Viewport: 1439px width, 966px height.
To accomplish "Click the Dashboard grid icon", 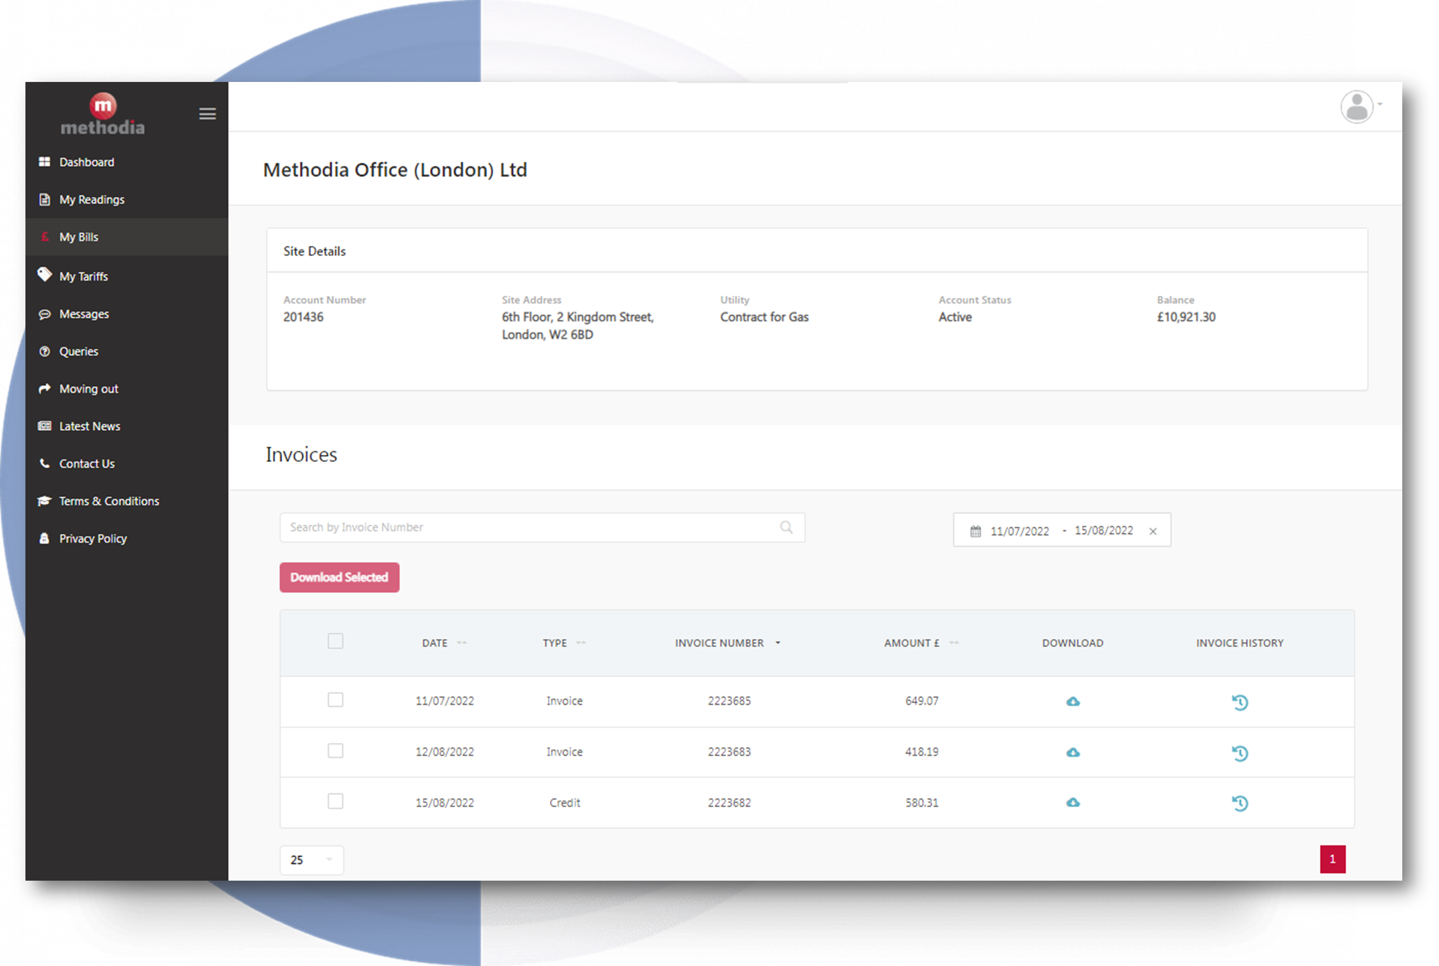I will (44, 162).
